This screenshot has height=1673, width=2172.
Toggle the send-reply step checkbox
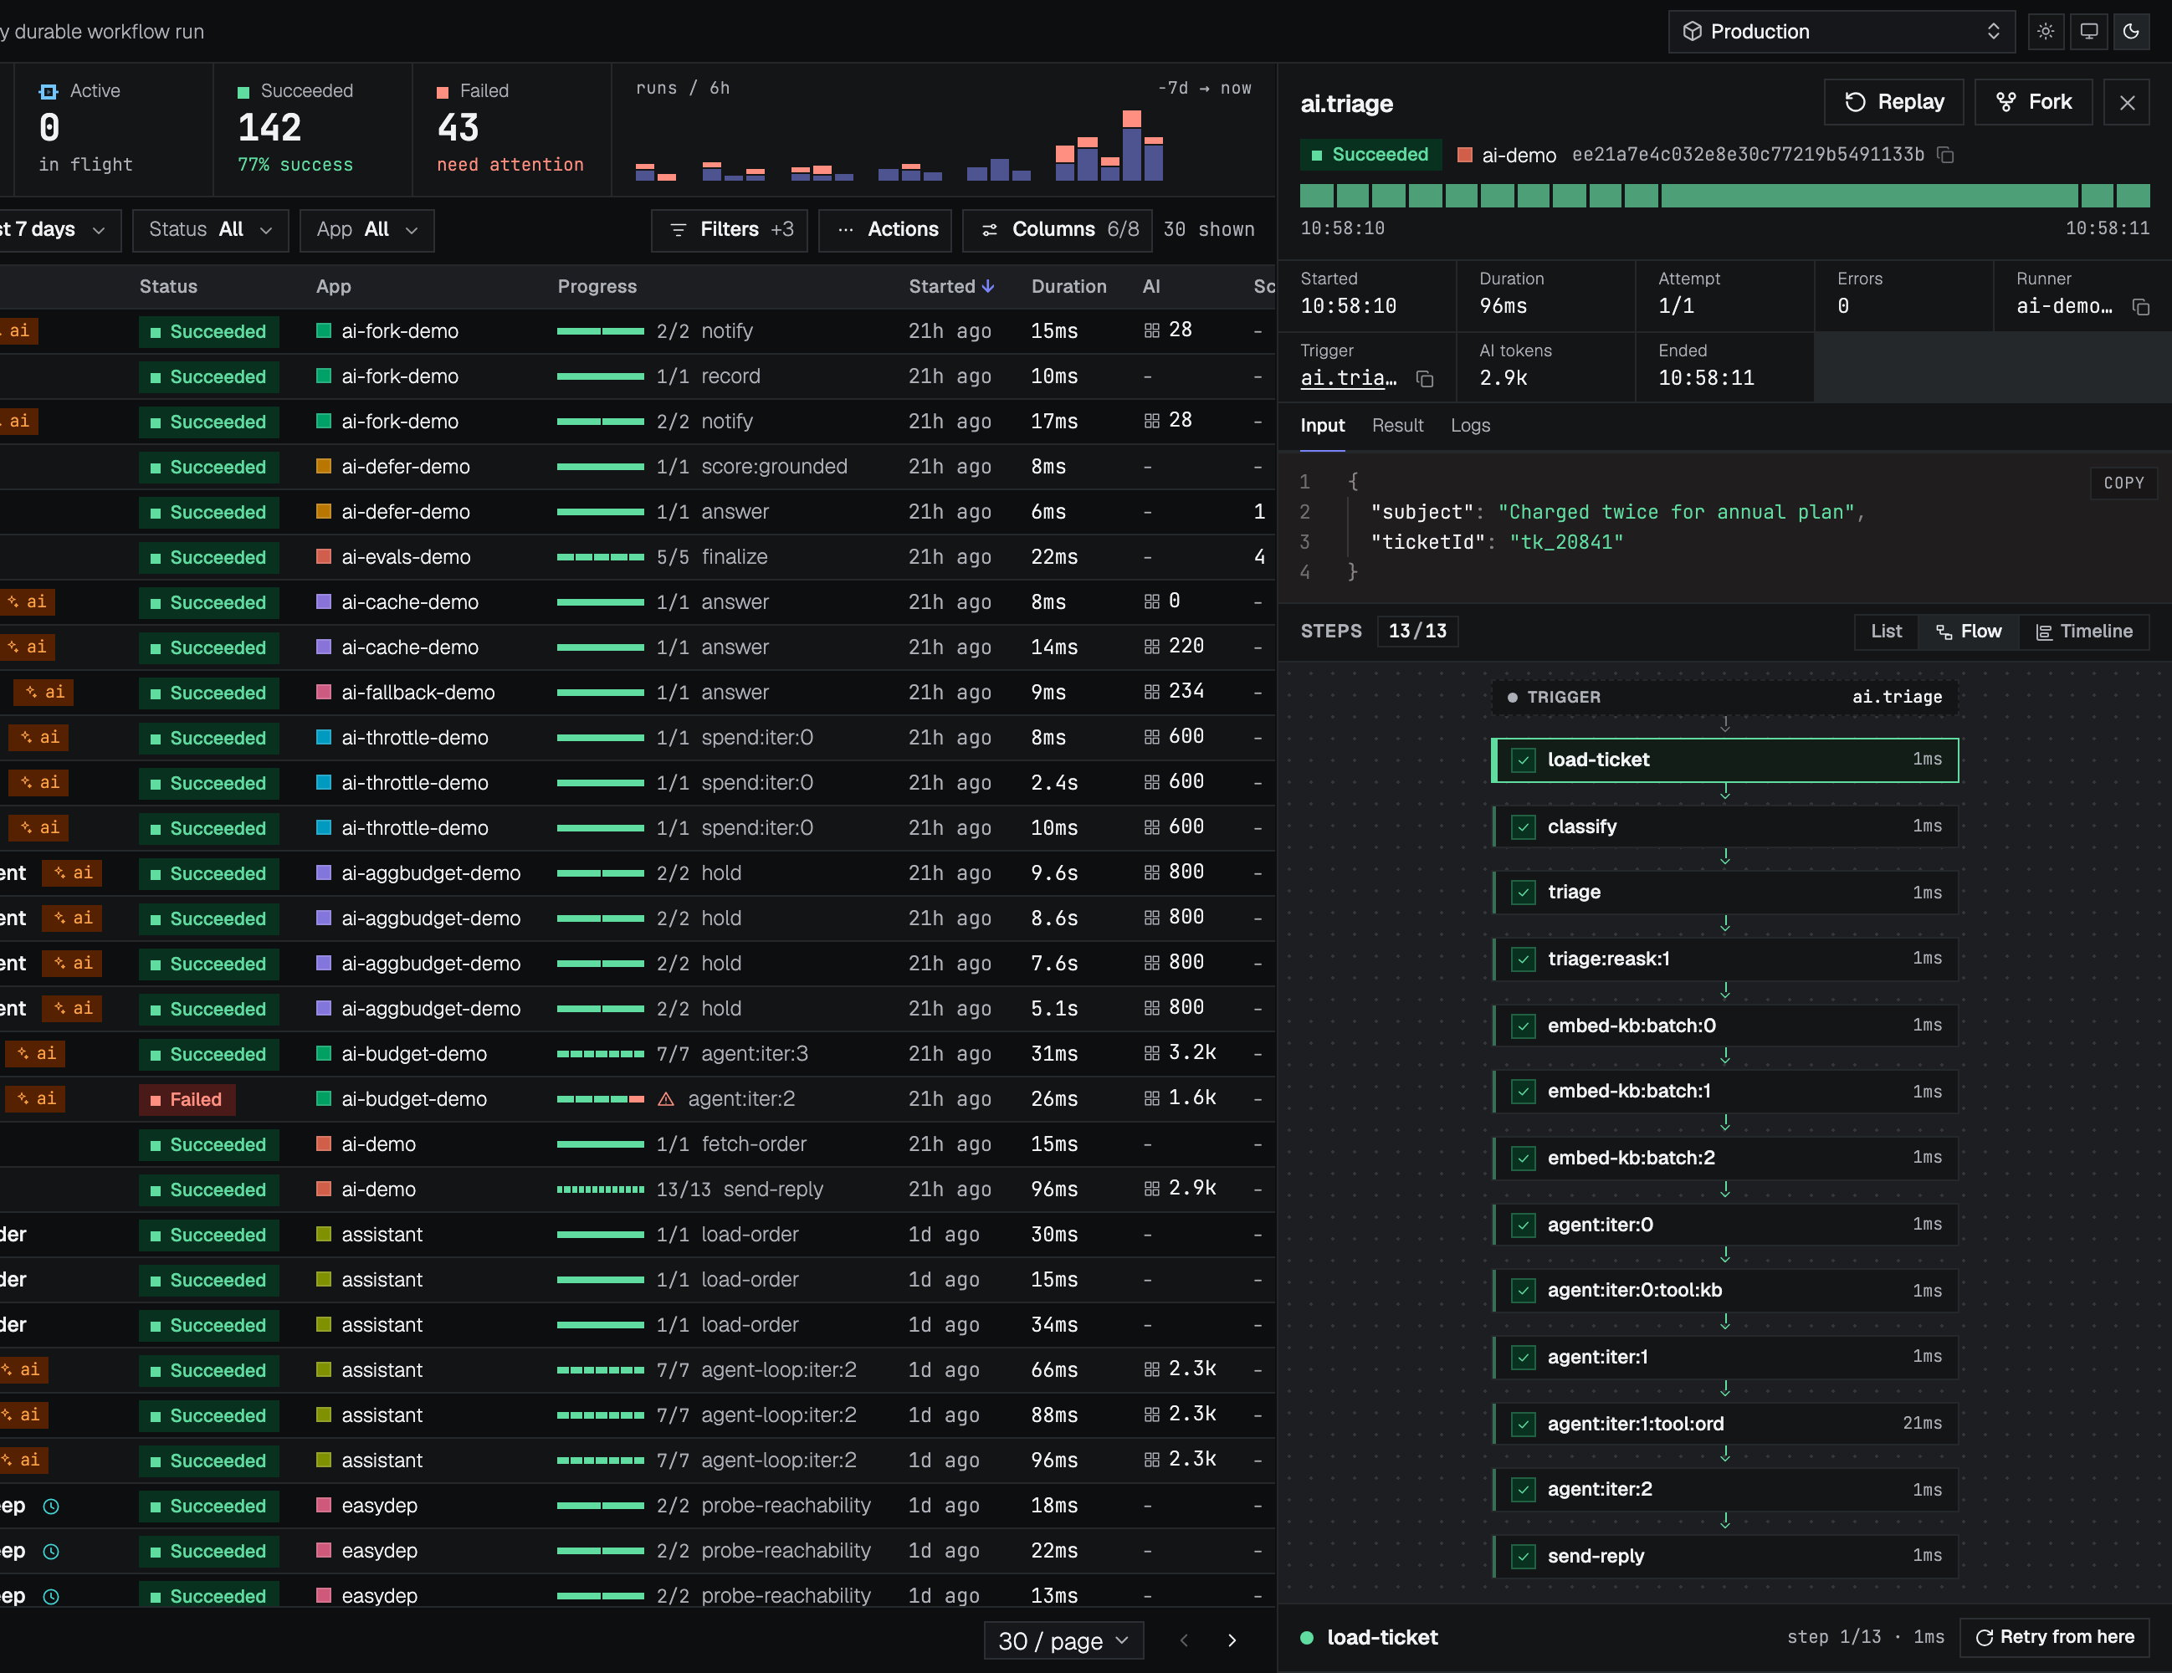pyautogui.click(x=1523, y=1557)
